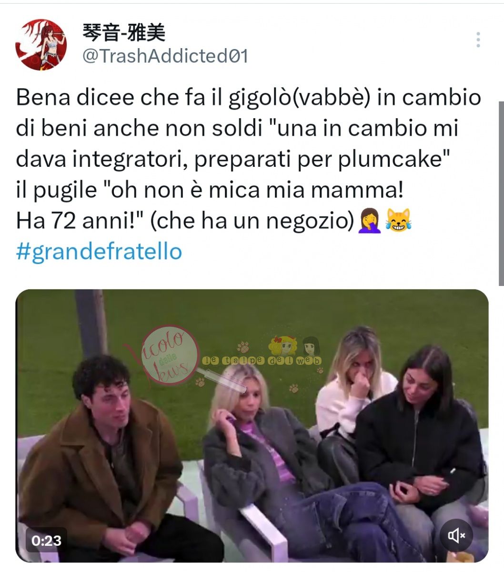Click the tweet text starting 'Bena dicee'
Viewport: 504px width, 572px height.
coord(248,159)
